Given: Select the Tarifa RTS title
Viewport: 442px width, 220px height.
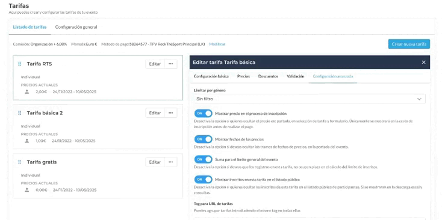Looking at the screenshot, I should [39, 64].
